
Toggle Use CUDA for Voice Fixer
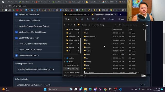[16, 38]
